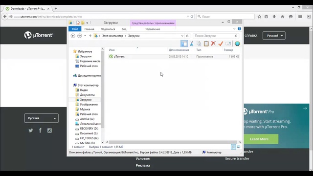Refresh the Загрузки folder view
The image size is (313, 176).
coord(187,36)
